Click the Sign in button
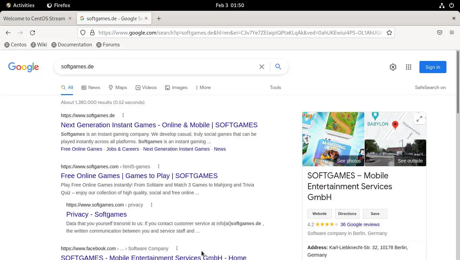The height and width of the screenshot is (260, 460). tap(433, 67)
